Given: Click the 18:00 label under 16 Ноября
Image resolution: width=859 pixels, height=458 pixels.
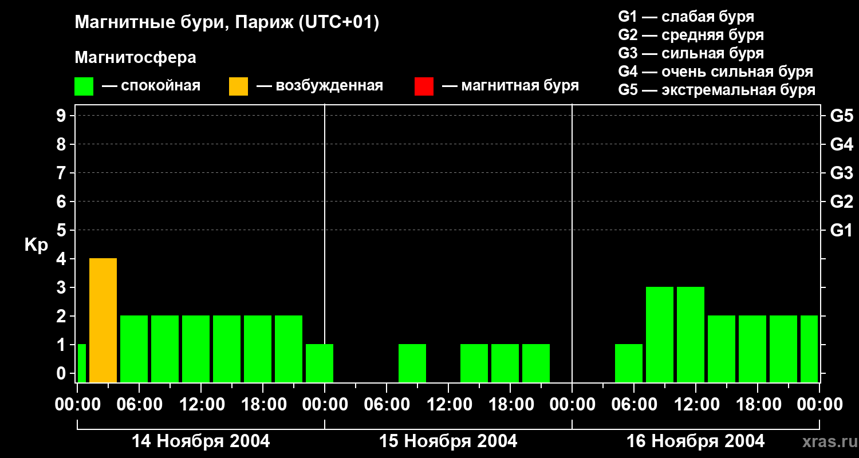Looking at the screenshot, I should [x=758, y=404].
